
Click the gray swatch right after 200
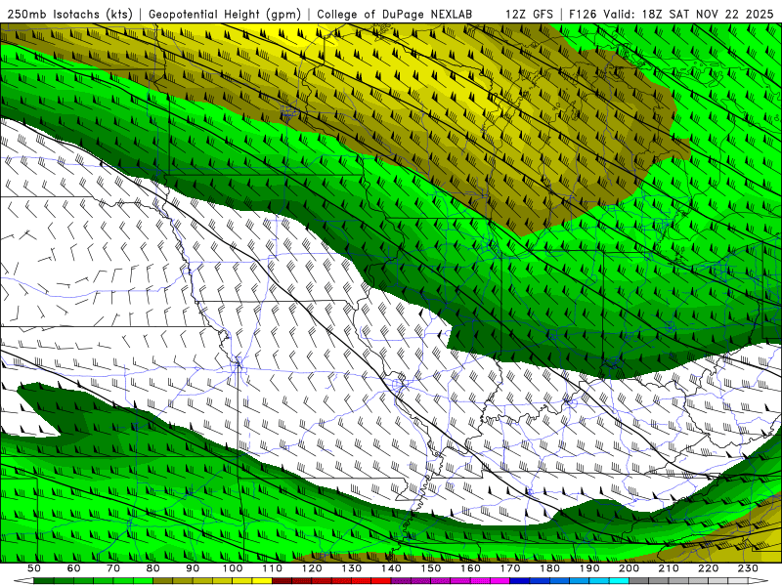click(x=639, y=581)
